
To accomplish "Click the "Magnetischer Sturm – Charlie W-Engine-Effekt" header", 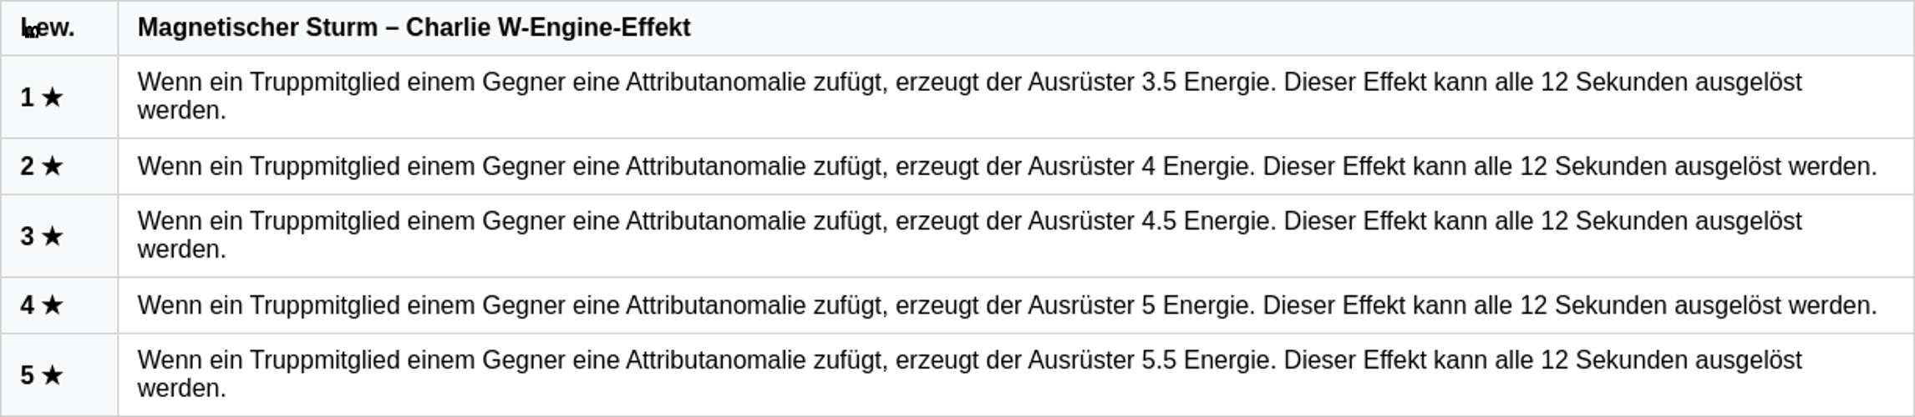I will point(414,28).
